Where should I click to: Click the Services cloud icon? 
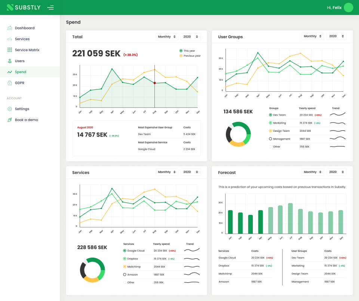(10, 39)
